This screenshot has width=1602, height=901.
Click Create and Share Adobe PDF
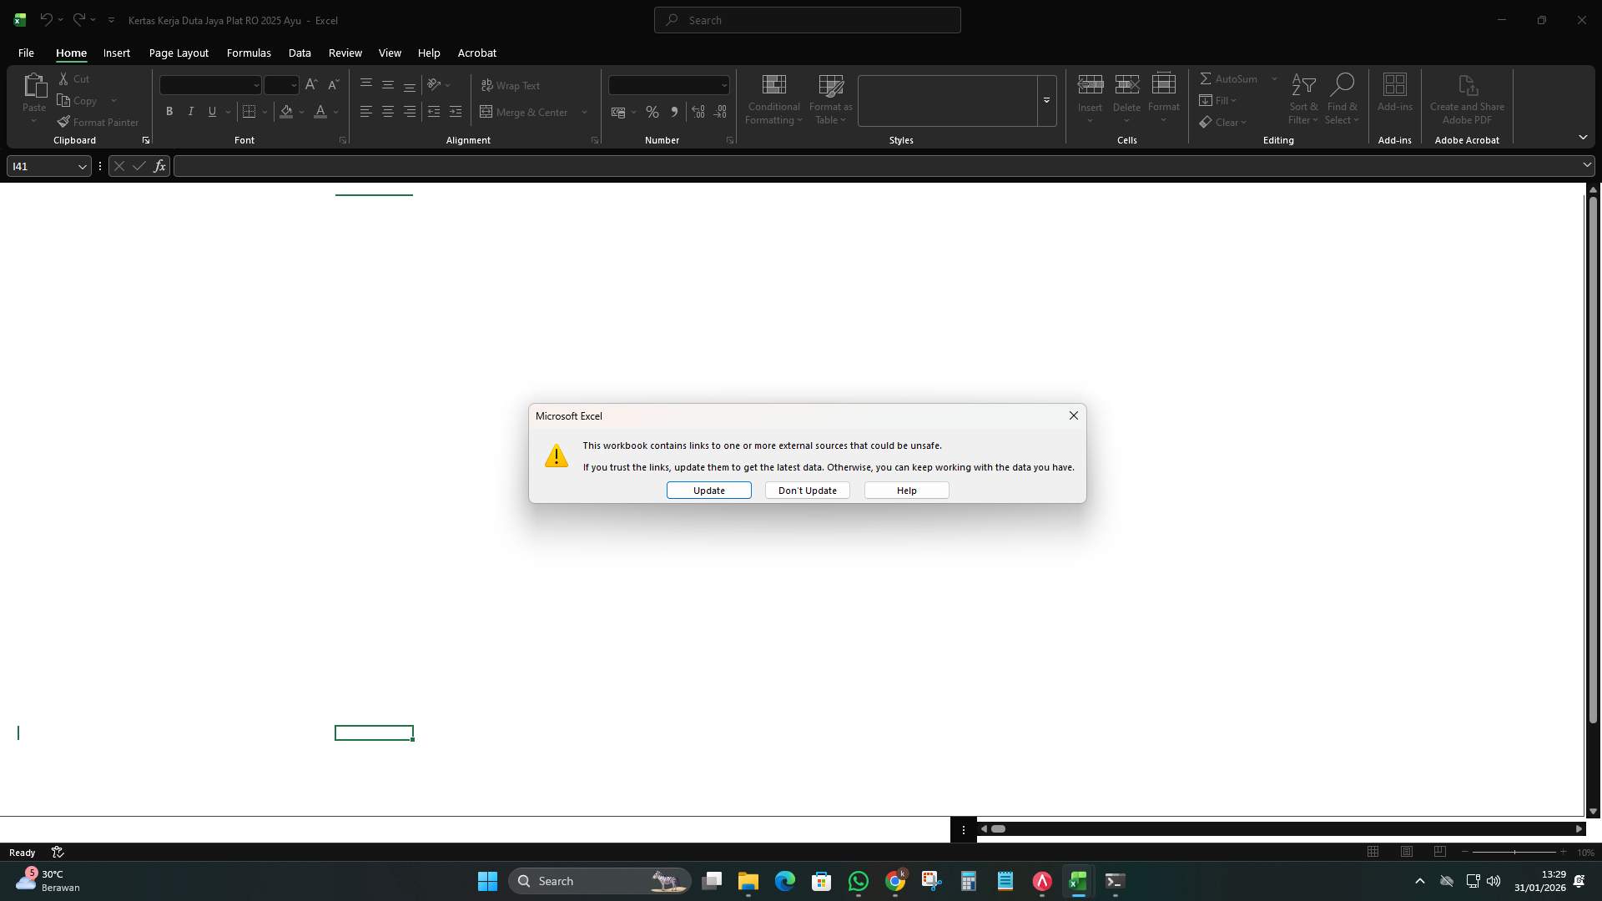1467,98
